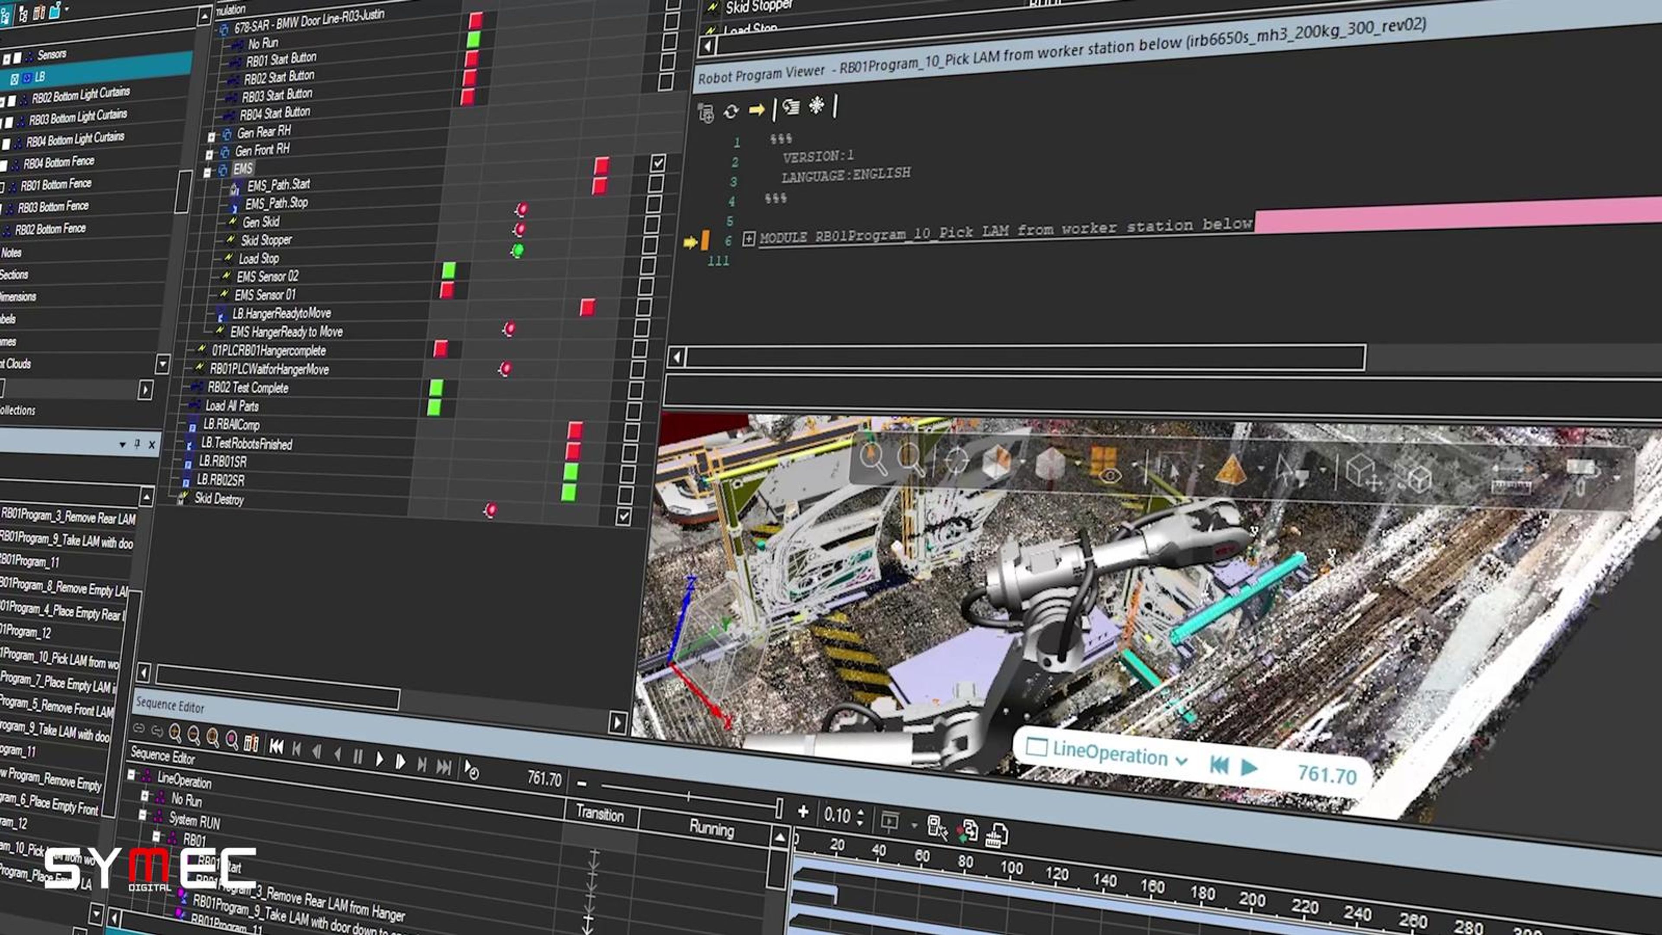Click the plus button beside speed slider
Viewport: 1662px width, 935px height.
click(802, 811)
